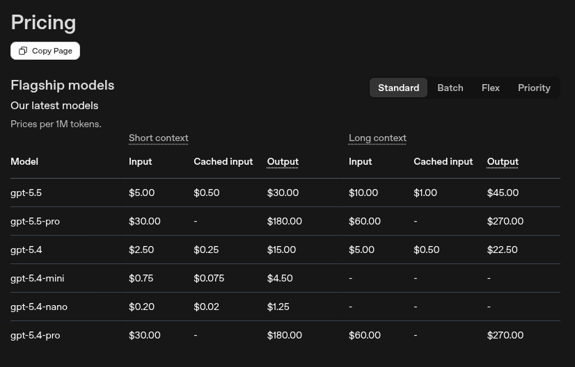Viewport: 575px width, 367px height.
Task: Click the Model column header
Action: (x=24, y=161)
